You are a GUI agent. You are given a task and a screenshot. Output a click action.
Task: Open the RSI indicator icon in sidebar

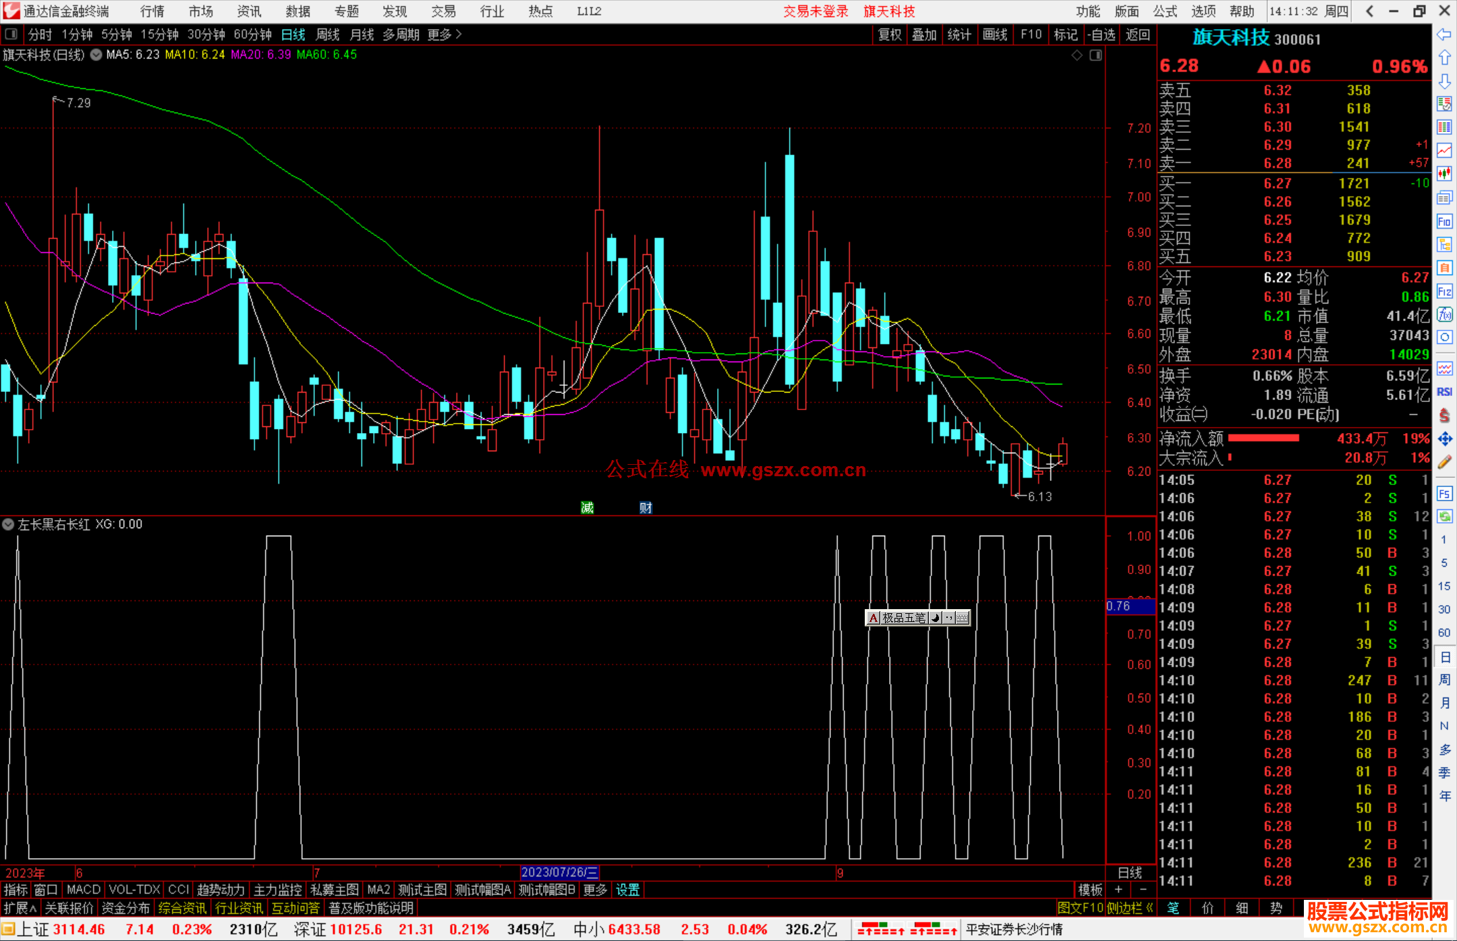tap(1444, 392)
